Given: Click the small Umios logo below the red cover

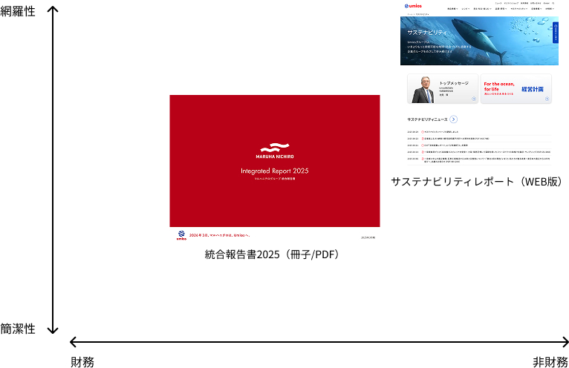Looking at the screenshot, I should pyautogui.click(x=181, y=235).
